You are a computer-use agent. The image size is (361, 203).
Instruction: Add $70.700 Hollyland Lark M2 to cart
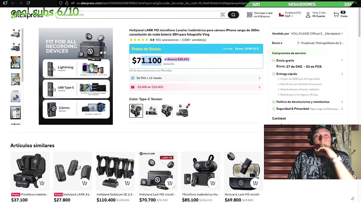(x=170, y=183)
